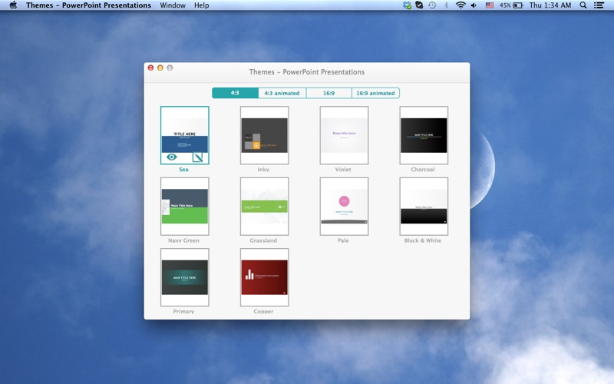Viewport: 614px width, 384px height.
Task: Open the Bluetooth menu bar icon
Action: tap(446, 5)
